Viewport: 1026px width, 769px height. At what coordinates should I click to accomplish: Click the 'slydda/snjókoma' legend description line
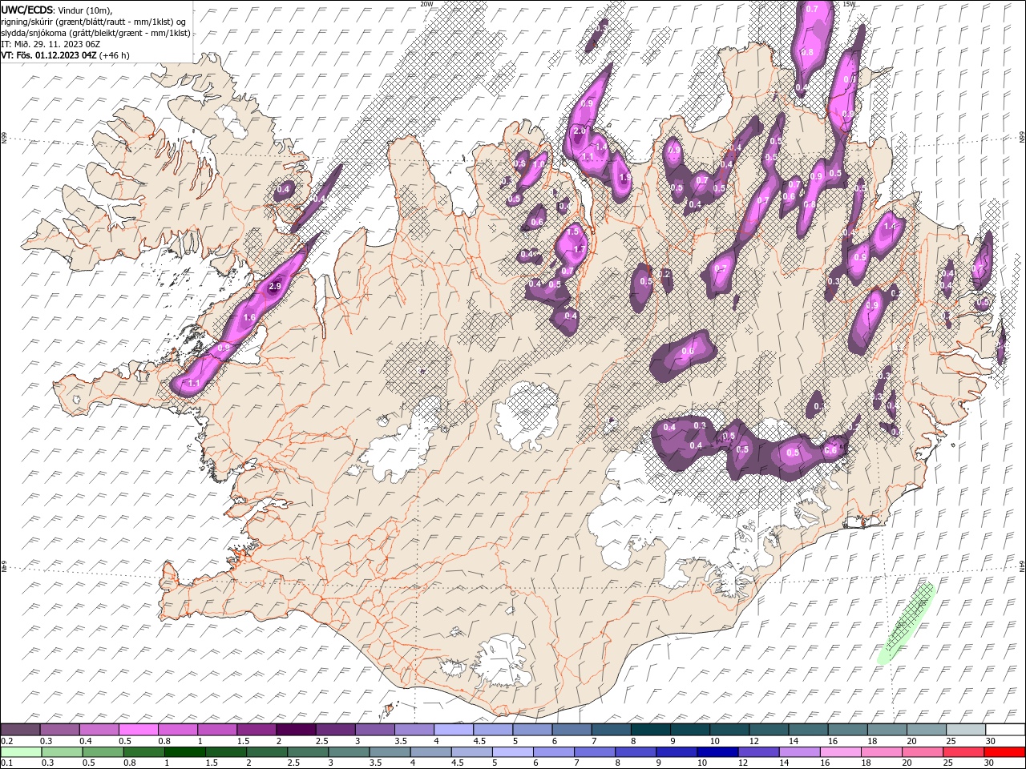(96, 33)
